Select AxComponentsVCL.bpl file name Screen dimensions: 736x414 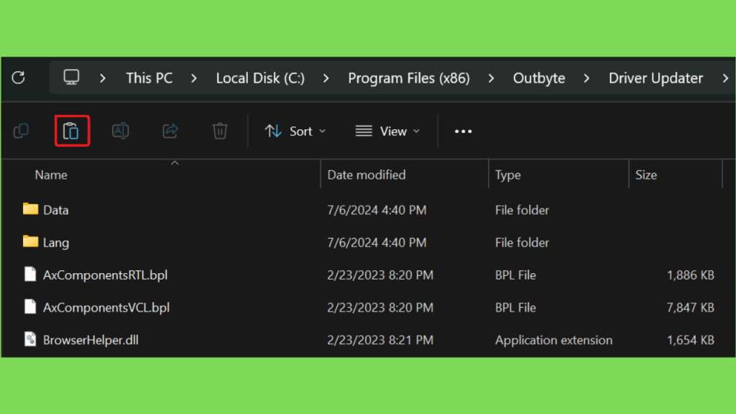point(106,308)
